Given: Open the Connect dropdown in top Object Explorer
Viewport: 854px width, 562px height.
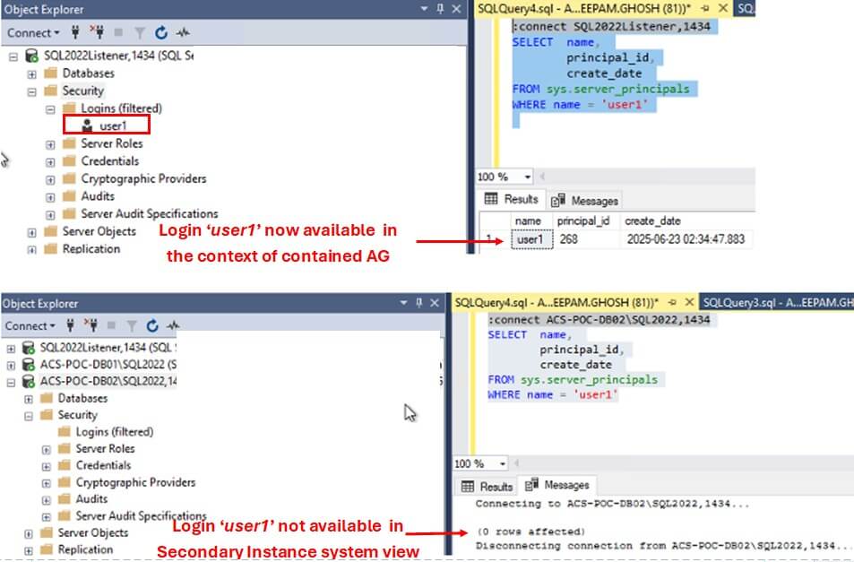Looking at the screenshot, I should [33, 32].
